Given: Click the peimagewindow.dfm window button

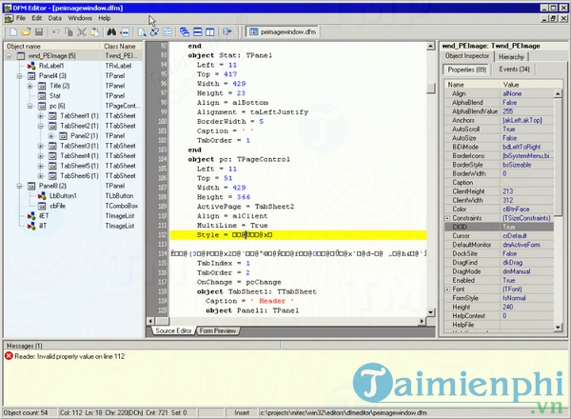Looking at the screenshot, I should (x=283, y=32).
